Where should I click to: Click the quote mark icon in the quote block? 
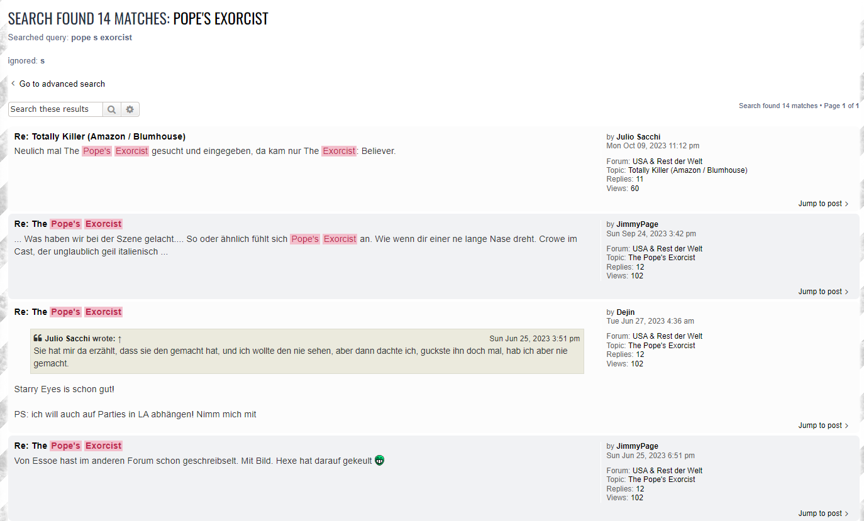click(x=38, y=338)
